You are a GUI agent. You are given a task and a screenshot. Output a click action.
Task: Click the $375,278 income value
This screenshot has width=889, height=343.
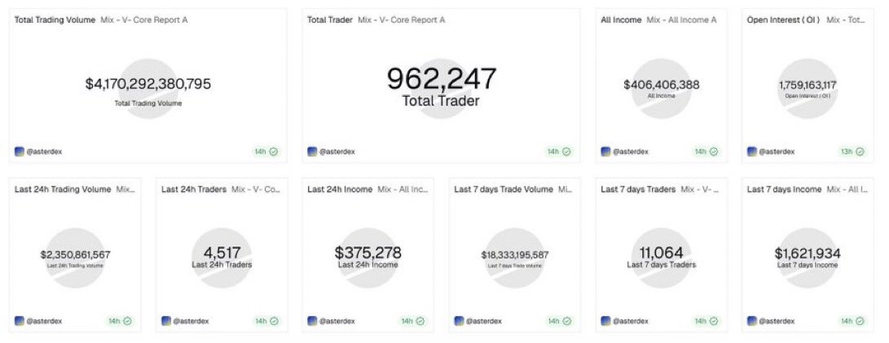point(368,253)
